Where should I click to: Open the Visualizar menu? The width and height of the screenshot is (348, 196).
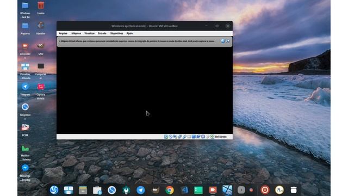pos(89,33)
